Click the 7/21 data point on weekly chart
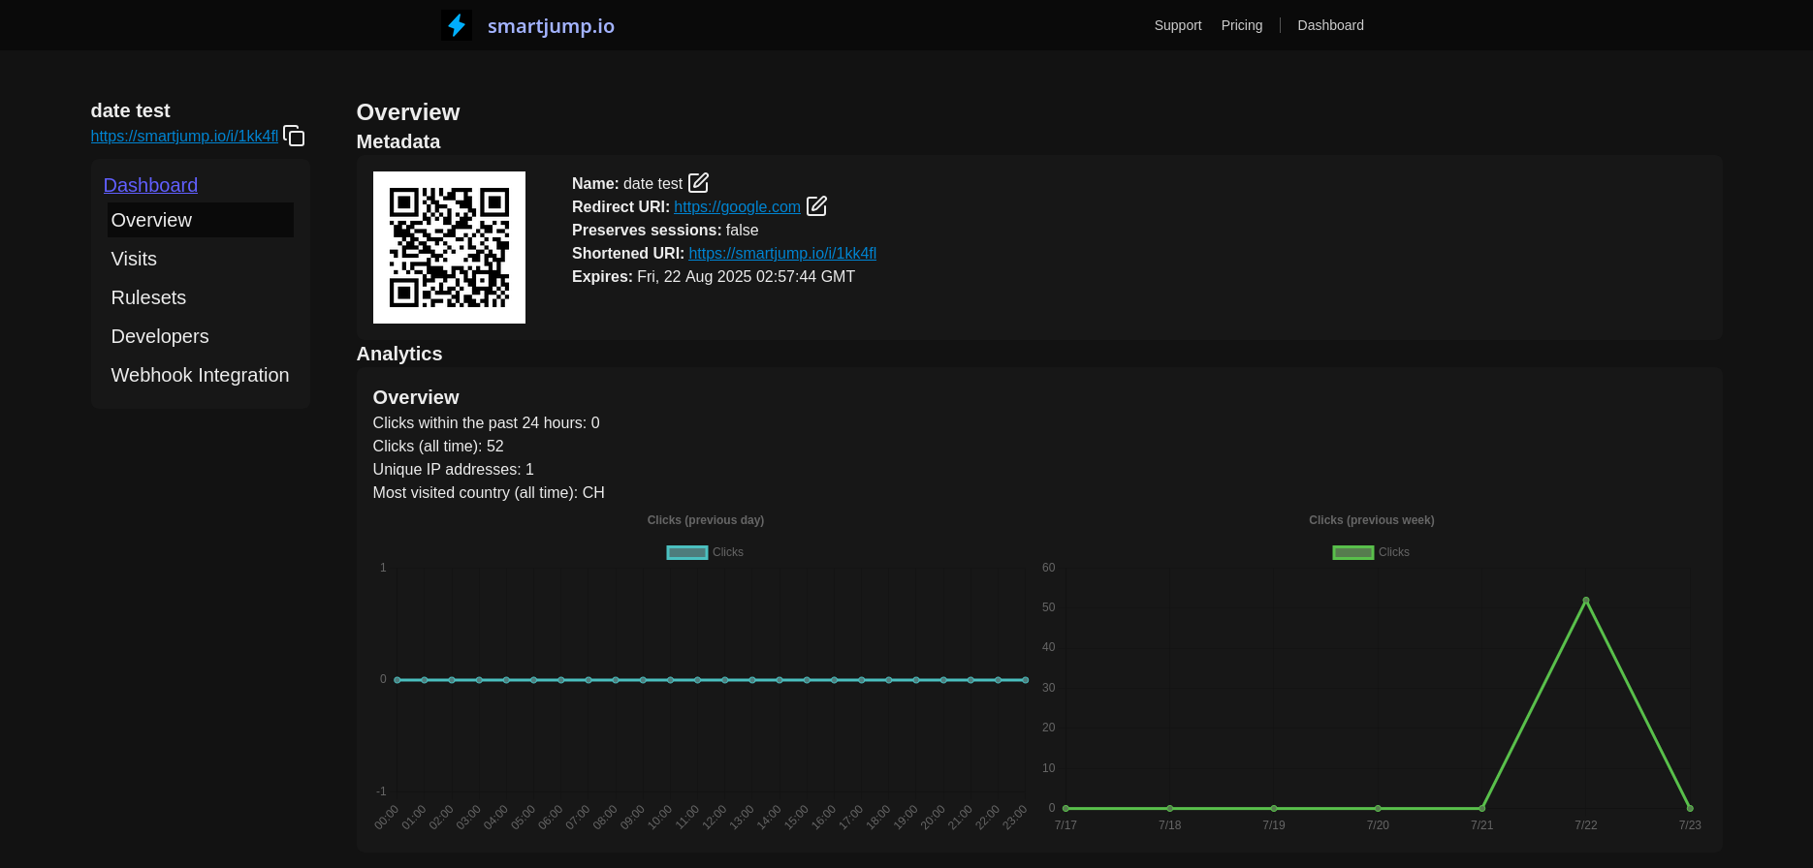The height and width of the screenshot is (868, 1813). pos(1482,808)
